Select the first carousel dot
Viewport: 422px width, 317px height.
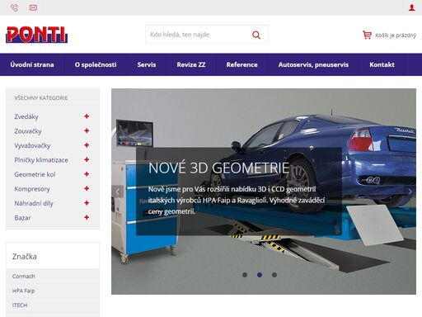(245, 275)
